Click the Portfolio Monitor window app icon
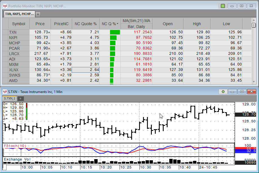 coord(5,6)
